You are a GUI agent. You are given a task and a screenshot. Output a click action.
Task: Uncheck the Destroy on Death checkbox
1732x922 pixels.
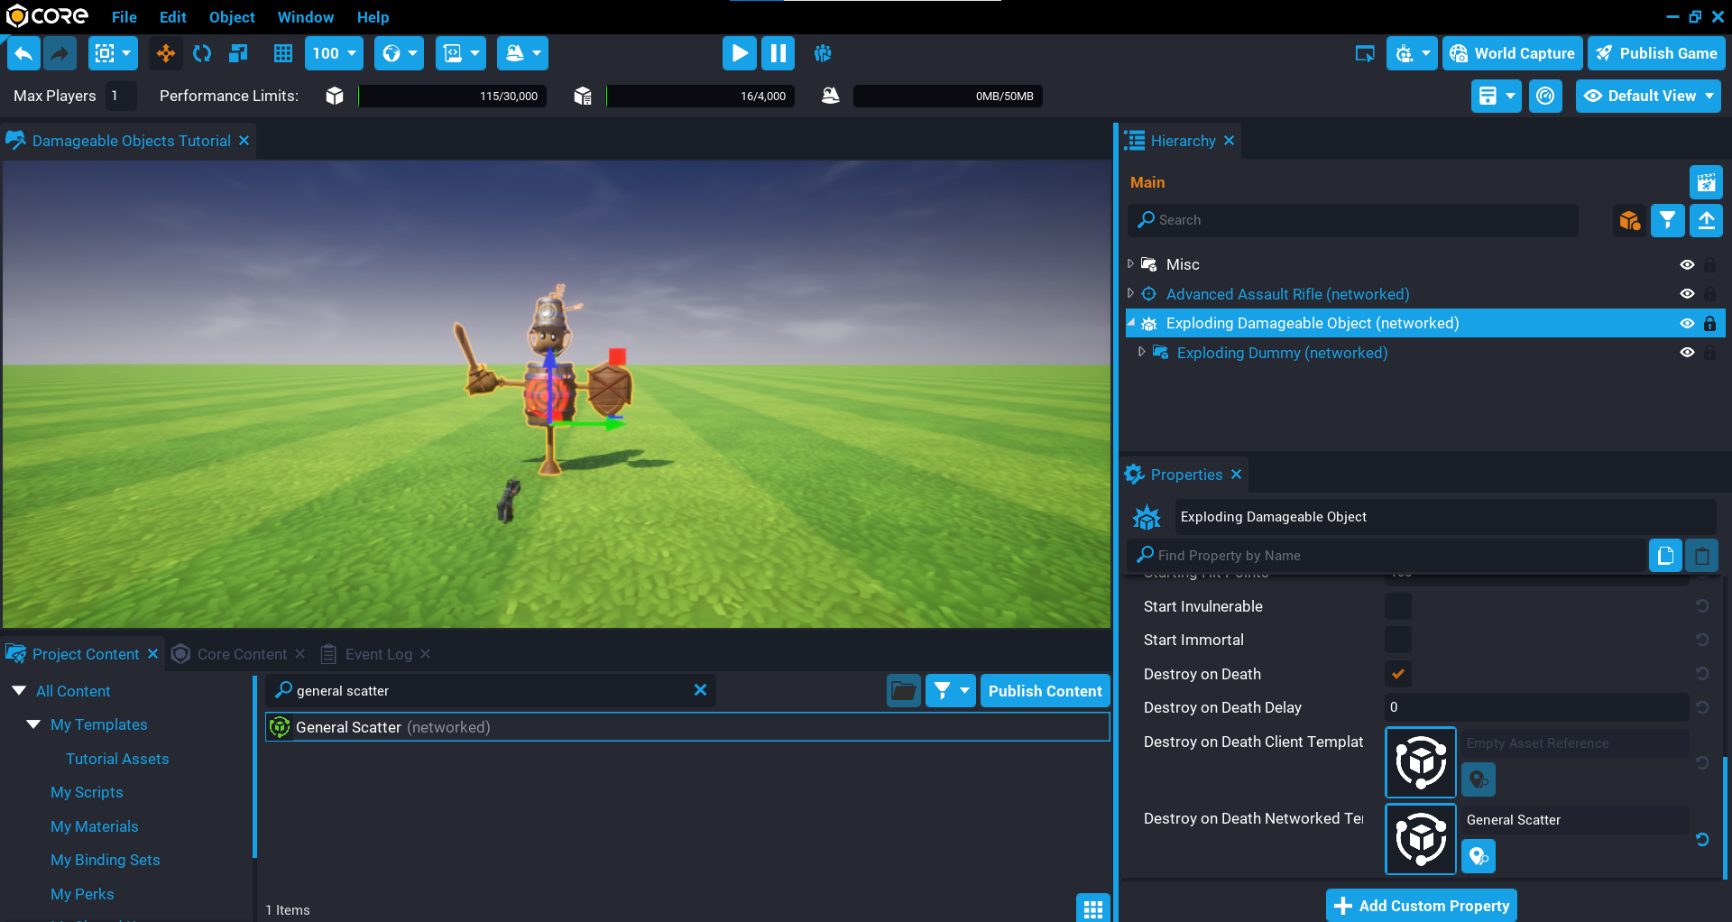(x=1397, y=674)
